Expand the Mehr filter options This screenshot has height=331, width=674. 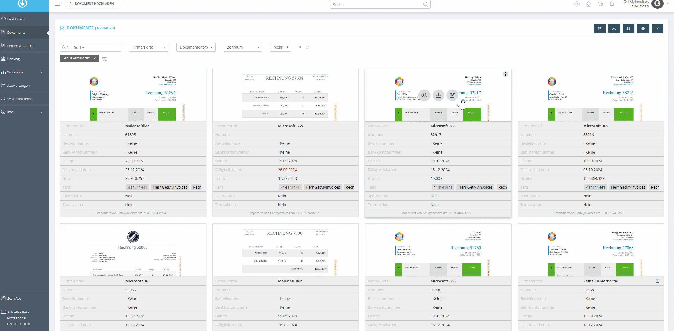[281, 47]
